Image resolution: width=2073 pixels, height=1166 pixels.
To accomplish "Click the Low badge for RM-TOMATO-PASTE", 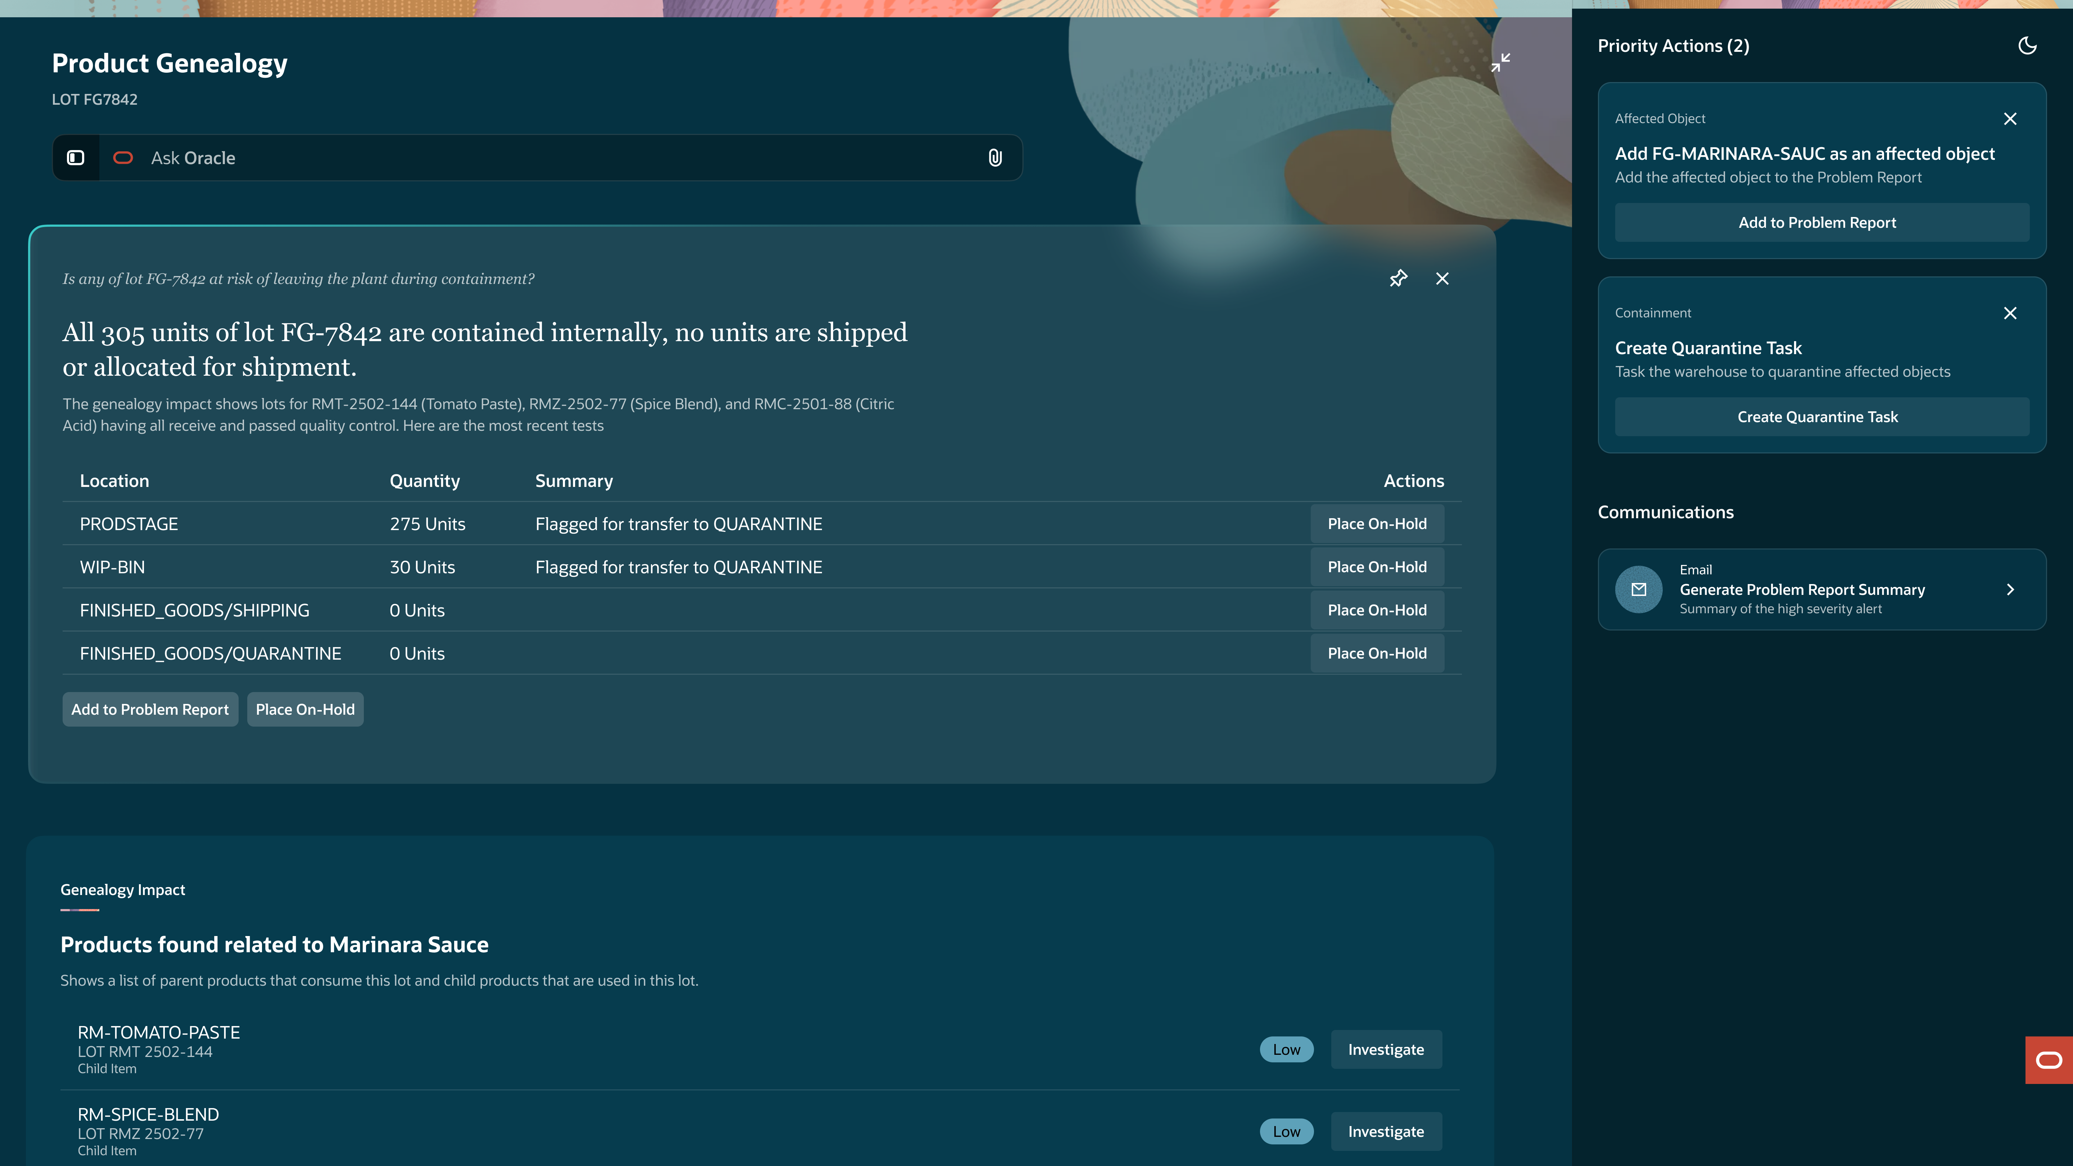I will pos(1286,1049).
